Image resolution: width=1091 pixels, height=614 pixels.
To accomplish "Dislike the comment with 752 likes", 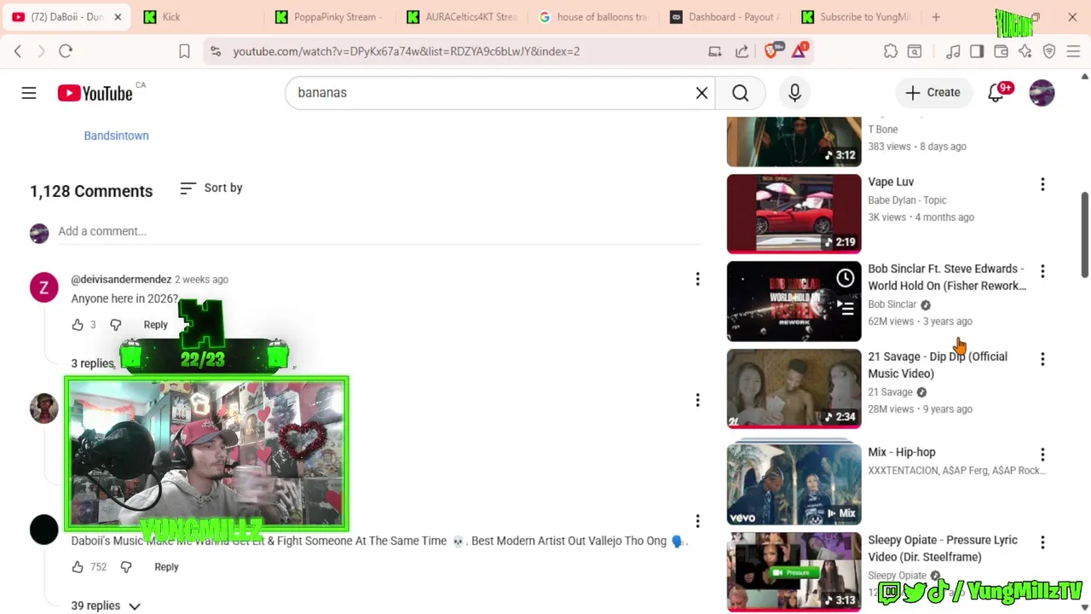I will point(126,566).
